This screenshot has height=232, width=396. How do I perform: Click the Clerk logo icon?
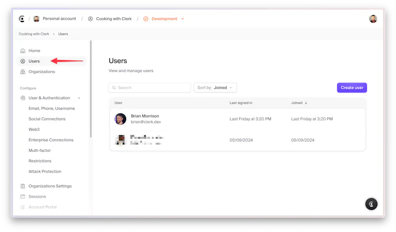[x=22, y=19]
